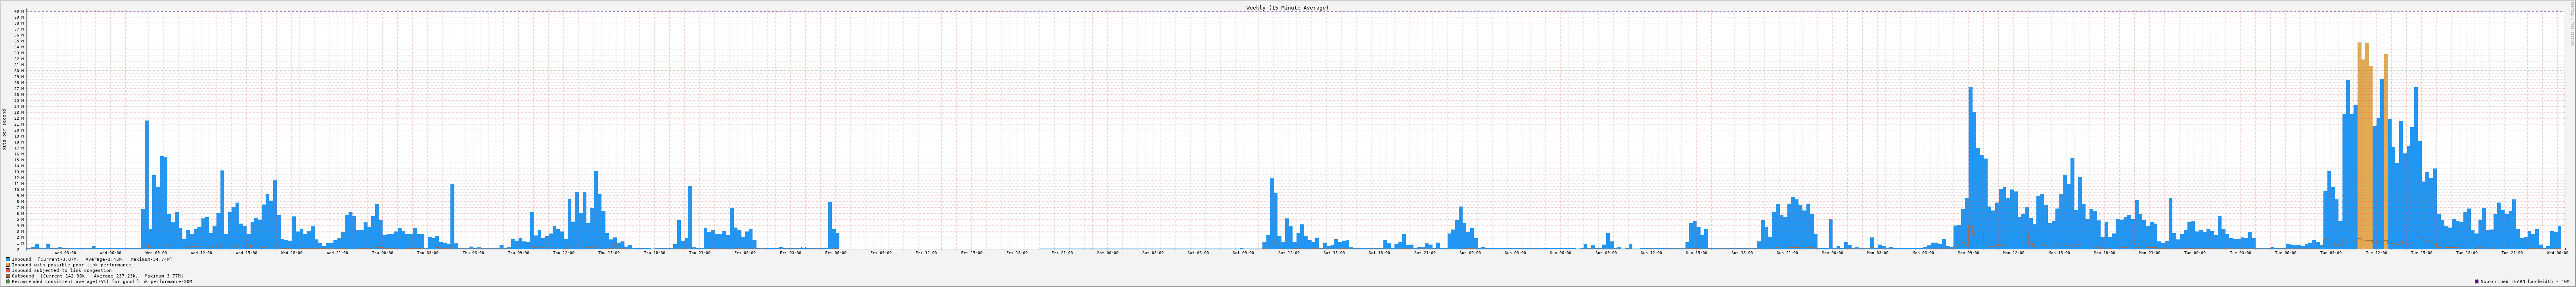The width and height of the screenshot is (2576, 287).
Task: Click 'Inbound with possible poor link performance' label
Action: [x=71, y=265]
